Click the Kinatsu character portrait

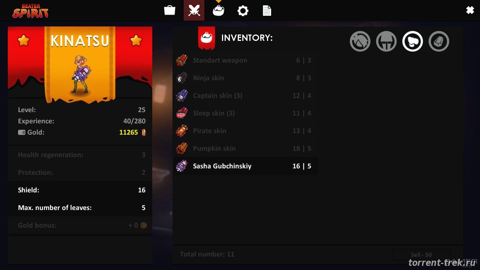point(81,75)
